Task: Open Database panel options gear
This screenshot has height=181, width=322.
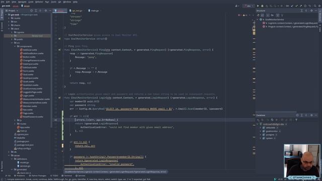Action: click(311, 115)
